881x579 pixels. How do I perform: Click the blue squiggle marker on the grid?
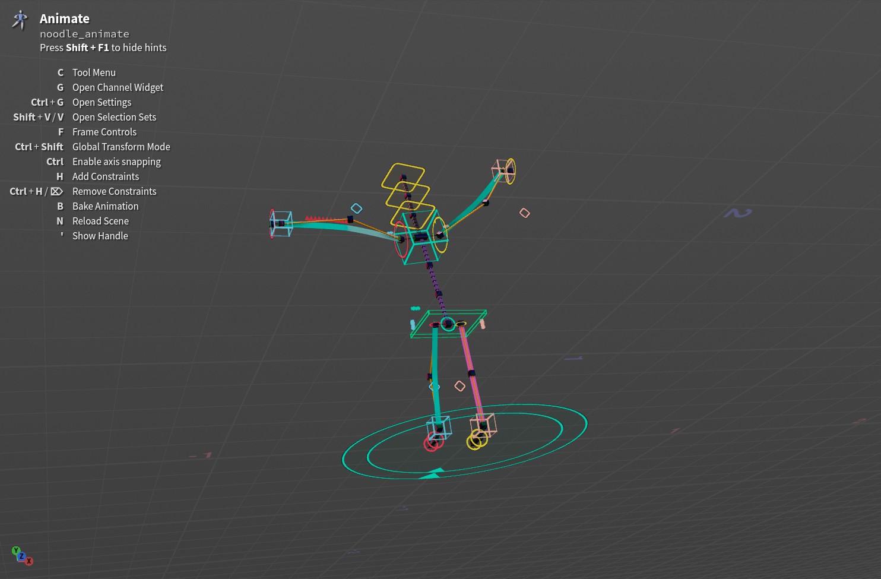coord(738,213)
